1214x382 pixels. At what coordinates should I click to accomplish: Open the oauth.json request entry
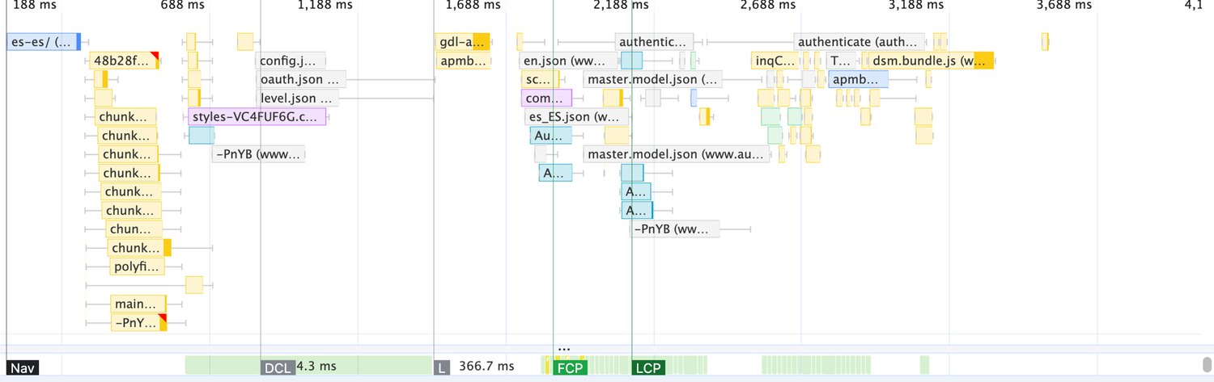(300, 79)
